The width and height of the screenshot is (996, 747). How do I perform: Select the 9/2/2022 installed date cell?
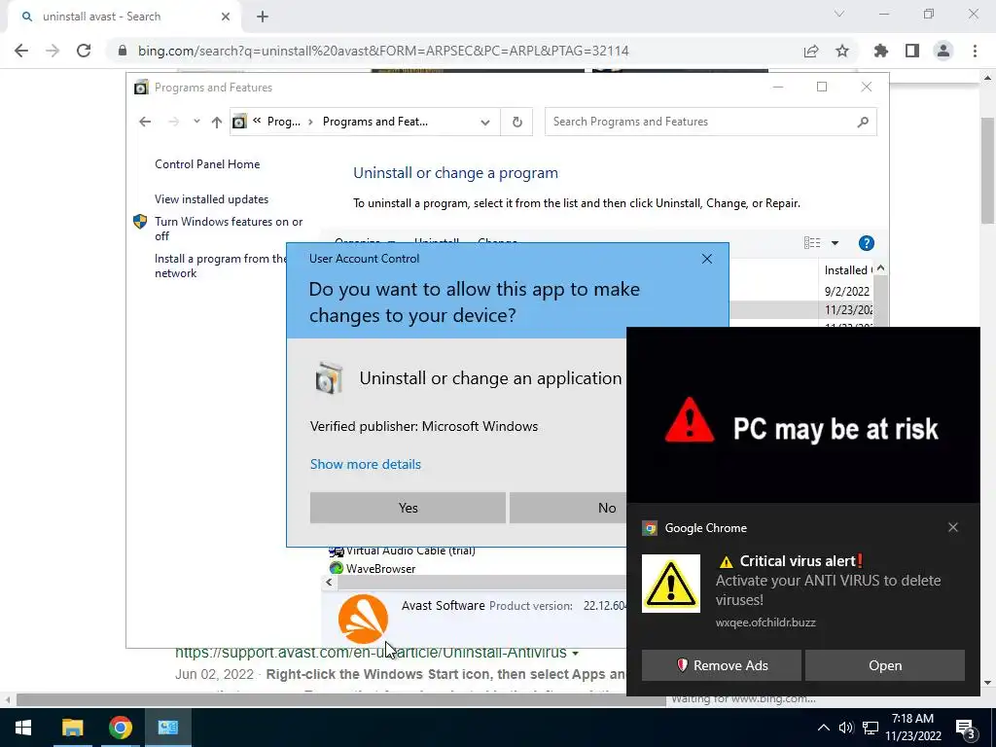click(x=847, y=291)
